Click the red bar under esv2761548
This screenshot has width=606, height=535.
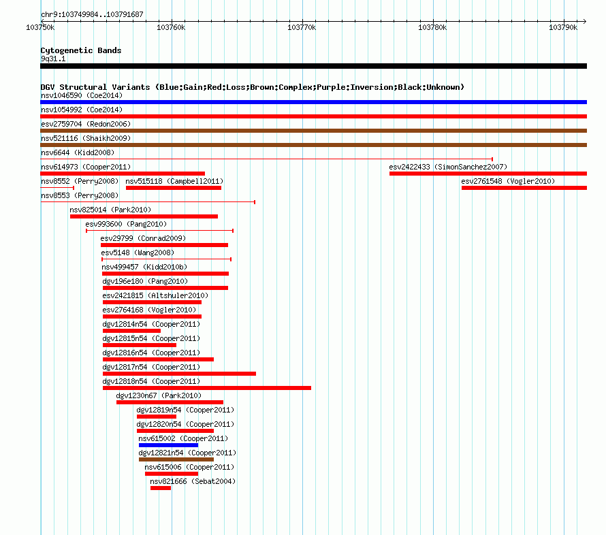524,188
